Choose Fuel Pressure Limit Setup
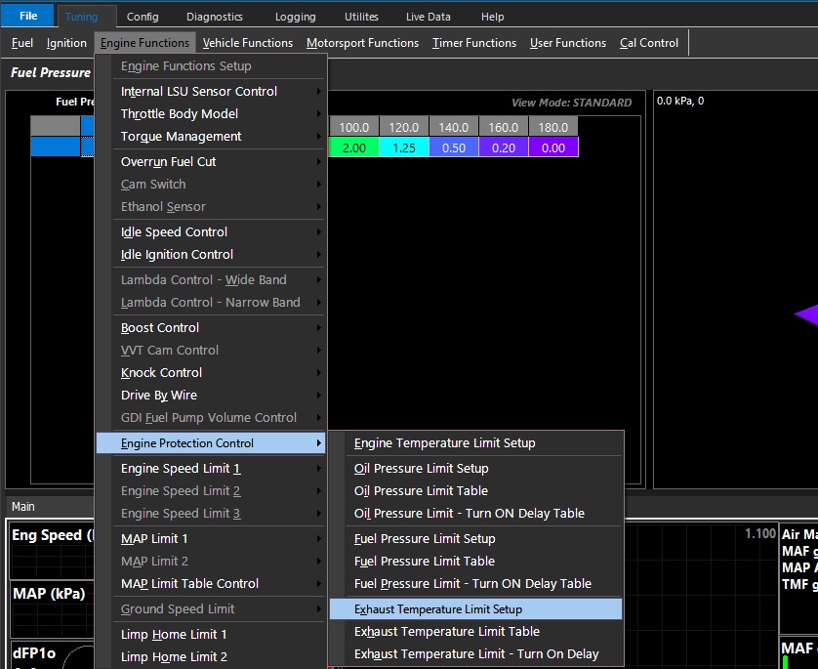Image resolution: width=818 pixels, height=669 pixels. [425, 539]
